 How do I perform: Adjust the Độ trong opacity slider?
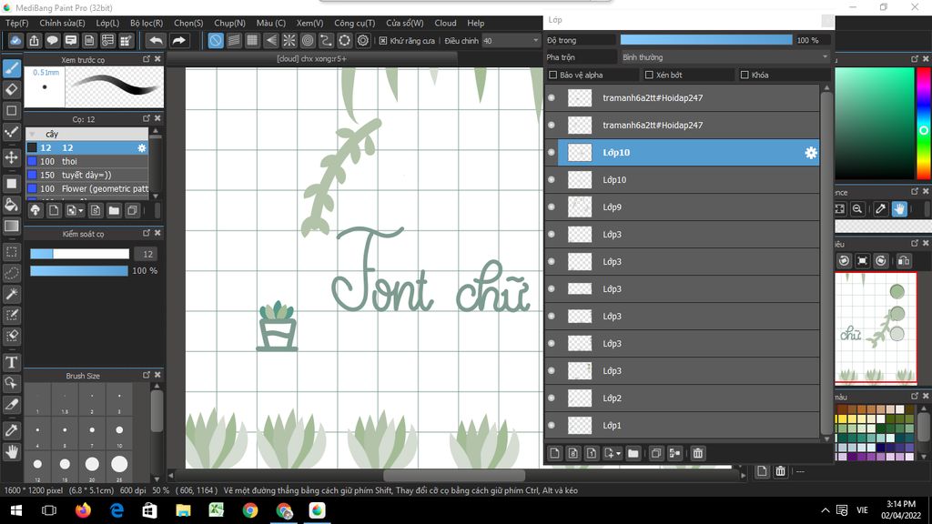706,40
